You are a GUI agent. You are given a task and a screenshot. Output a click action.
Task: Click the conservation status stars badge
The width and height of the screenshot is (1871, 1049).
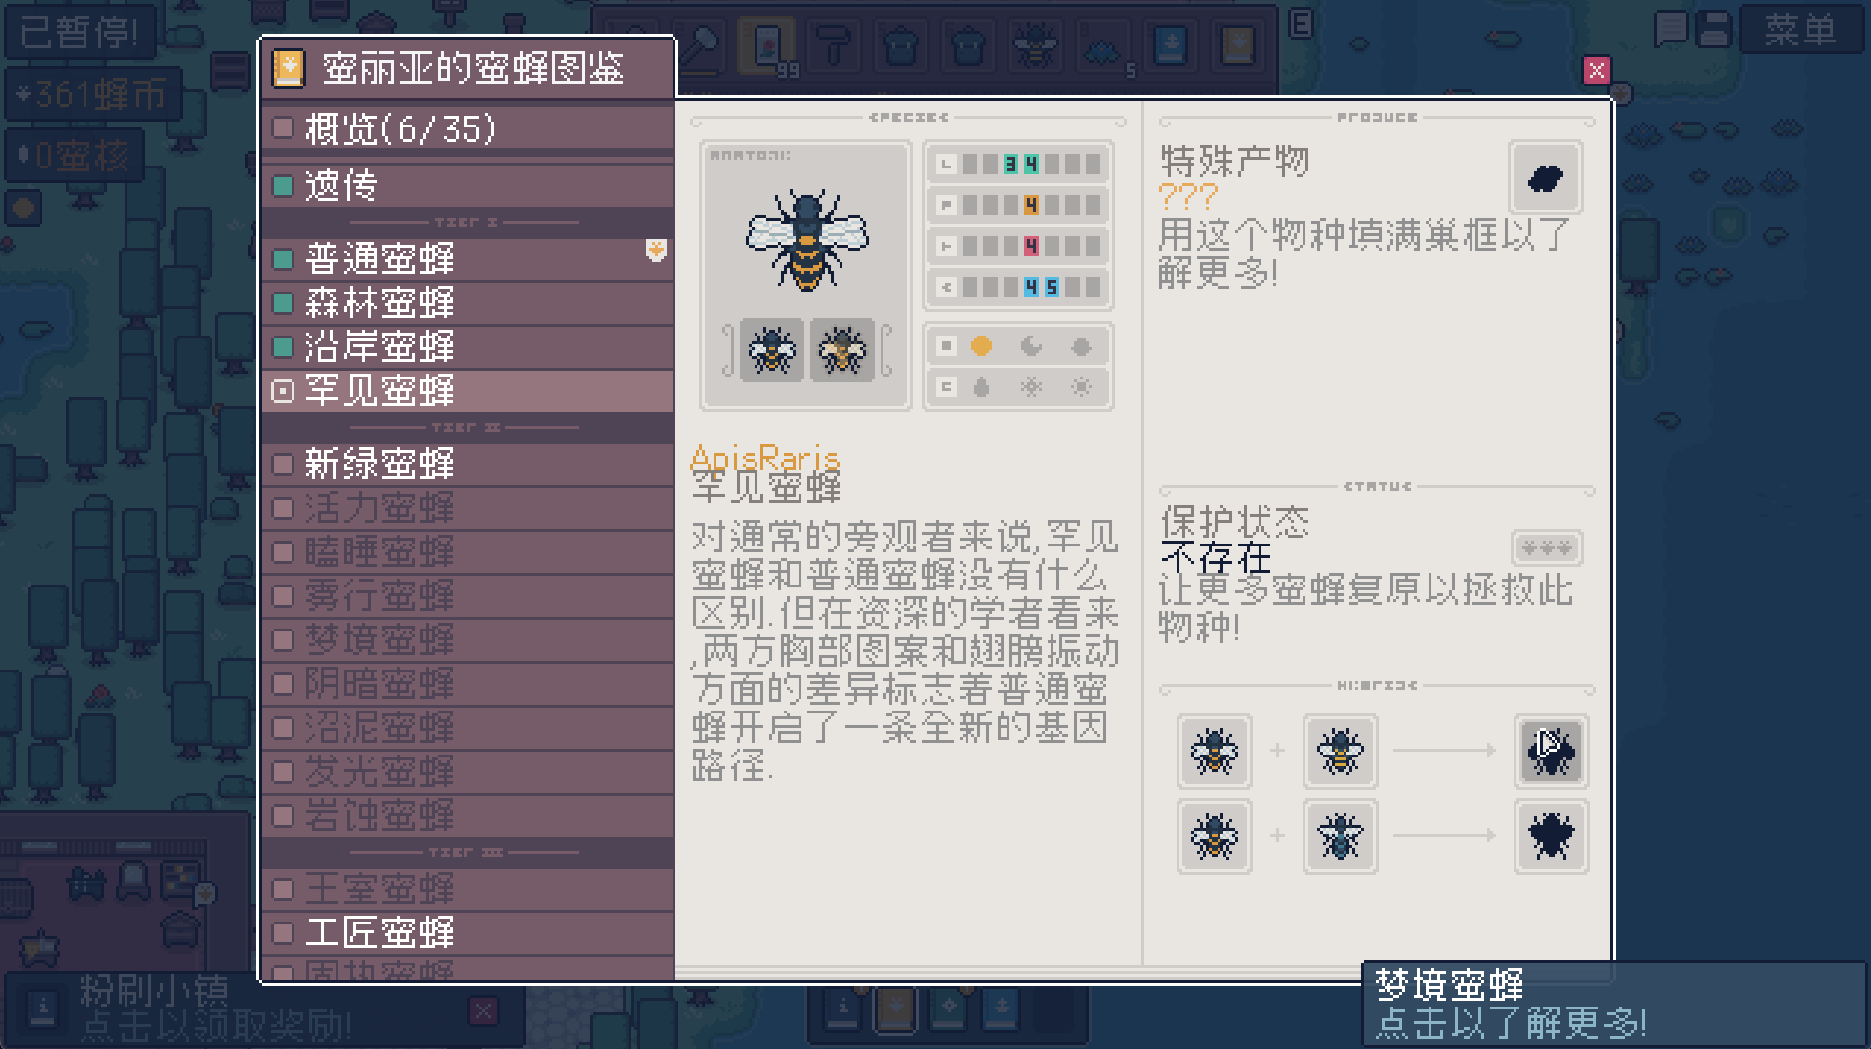pos(1546,548)
